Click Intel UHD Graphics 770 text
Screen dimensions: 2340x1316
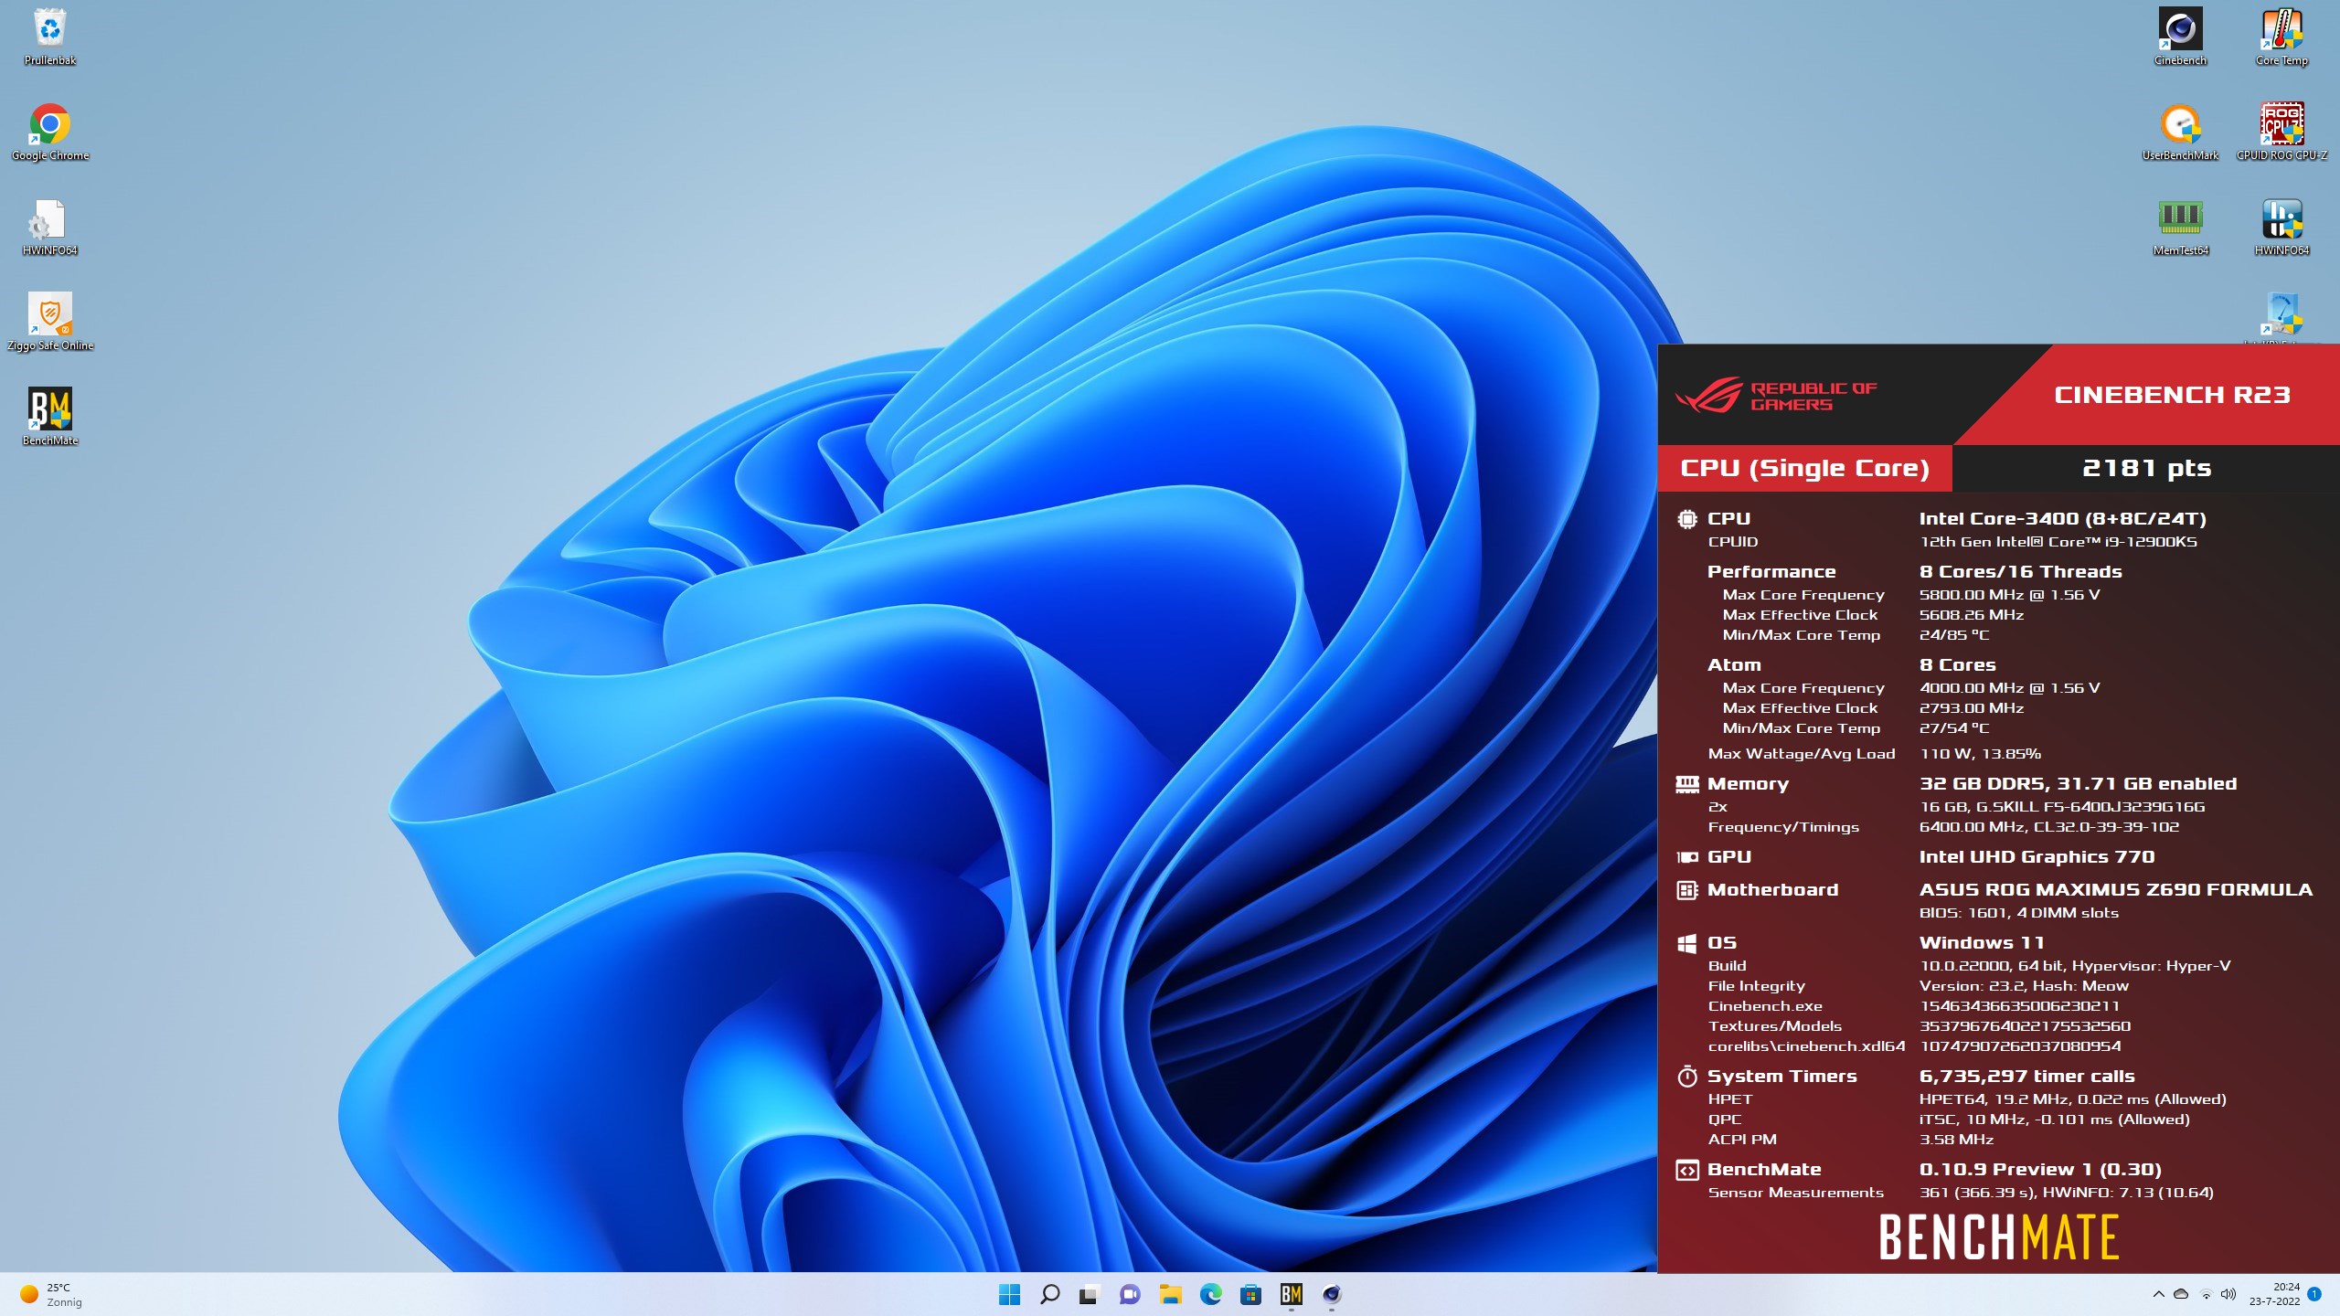[x=2037, y=857]
